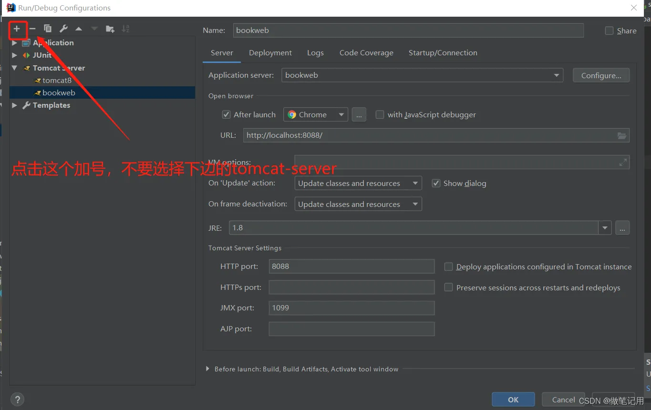
Task: Click the Cancel button
Action: (x=564, y=400)
